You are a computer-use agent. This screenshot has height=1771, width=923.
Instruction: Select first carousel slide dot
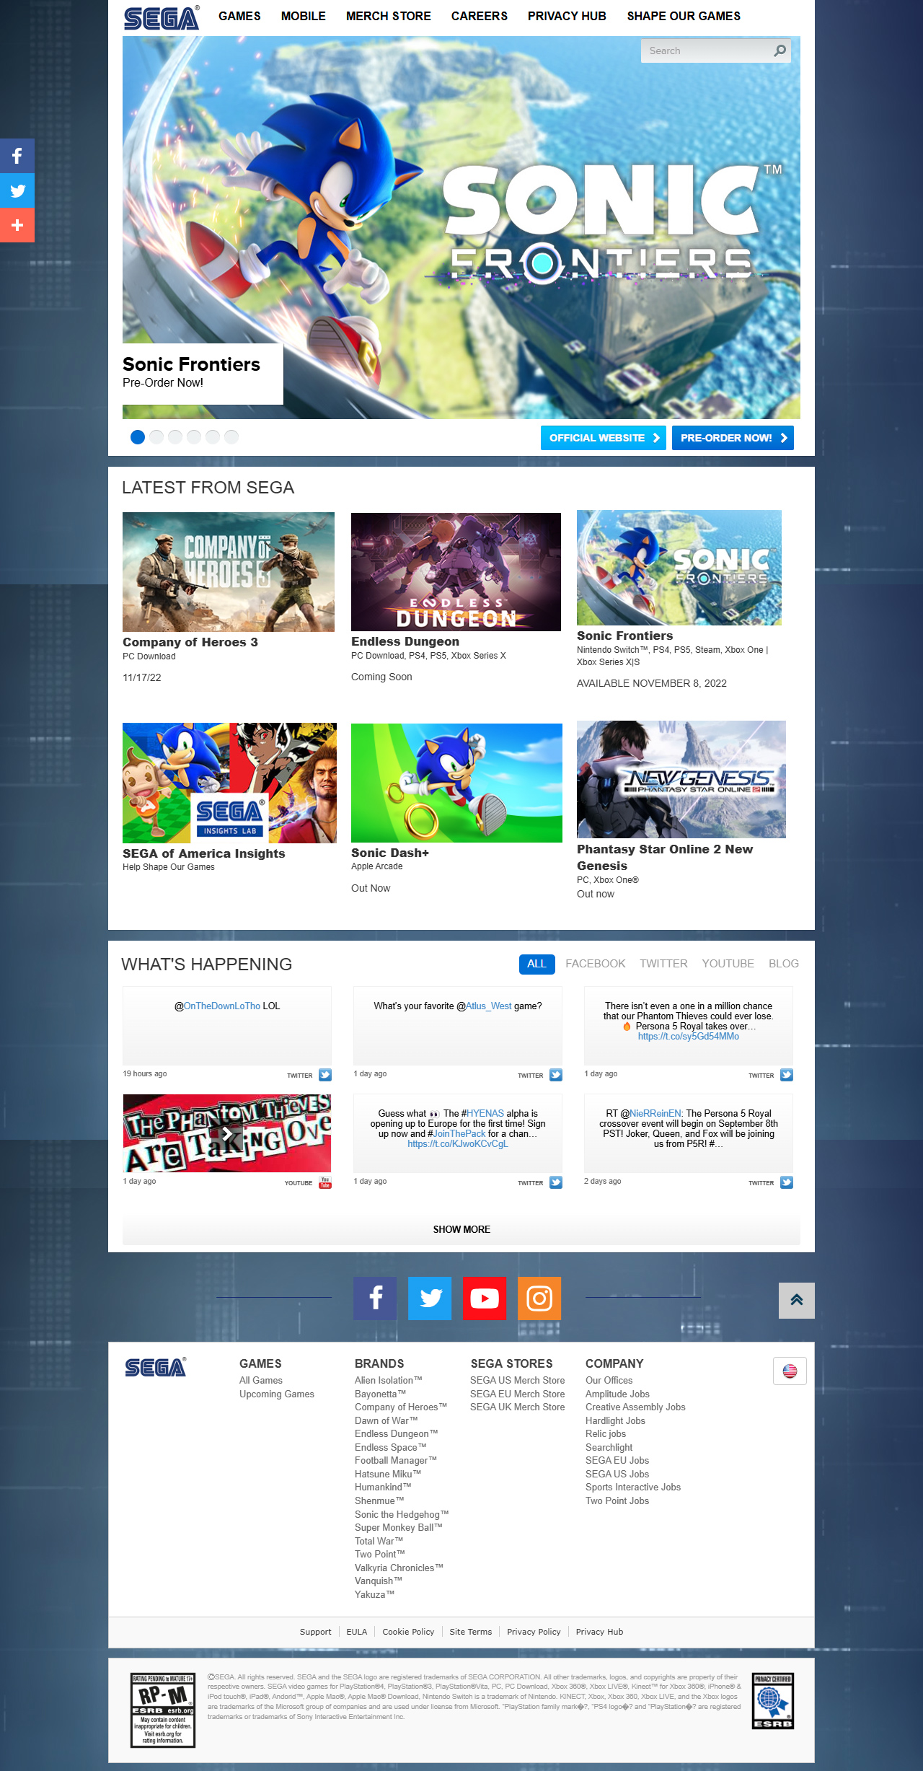[138, 437]
